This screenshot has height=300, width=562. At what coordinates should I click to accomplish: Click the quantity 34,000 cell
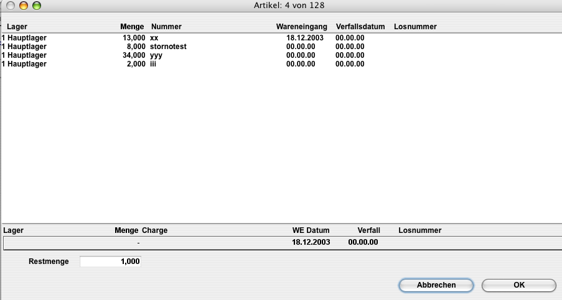[133, 55]
